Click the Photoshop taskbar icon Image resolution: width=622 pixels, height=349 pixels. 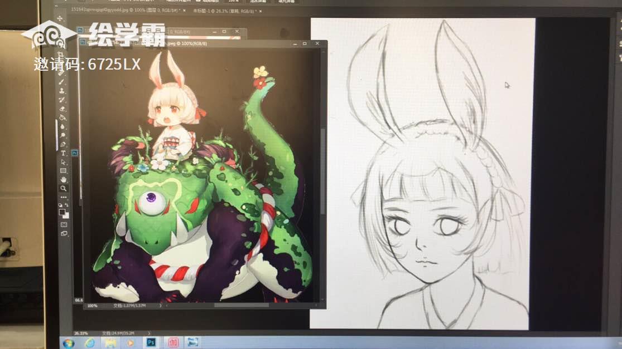click(151, 342)
